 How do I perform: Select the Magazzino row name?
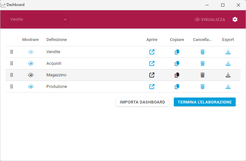[56, 75]
